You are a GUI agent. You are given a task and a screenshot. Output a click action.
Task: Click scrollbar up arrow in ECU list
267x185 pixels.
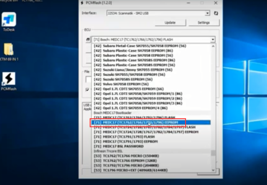213,46
